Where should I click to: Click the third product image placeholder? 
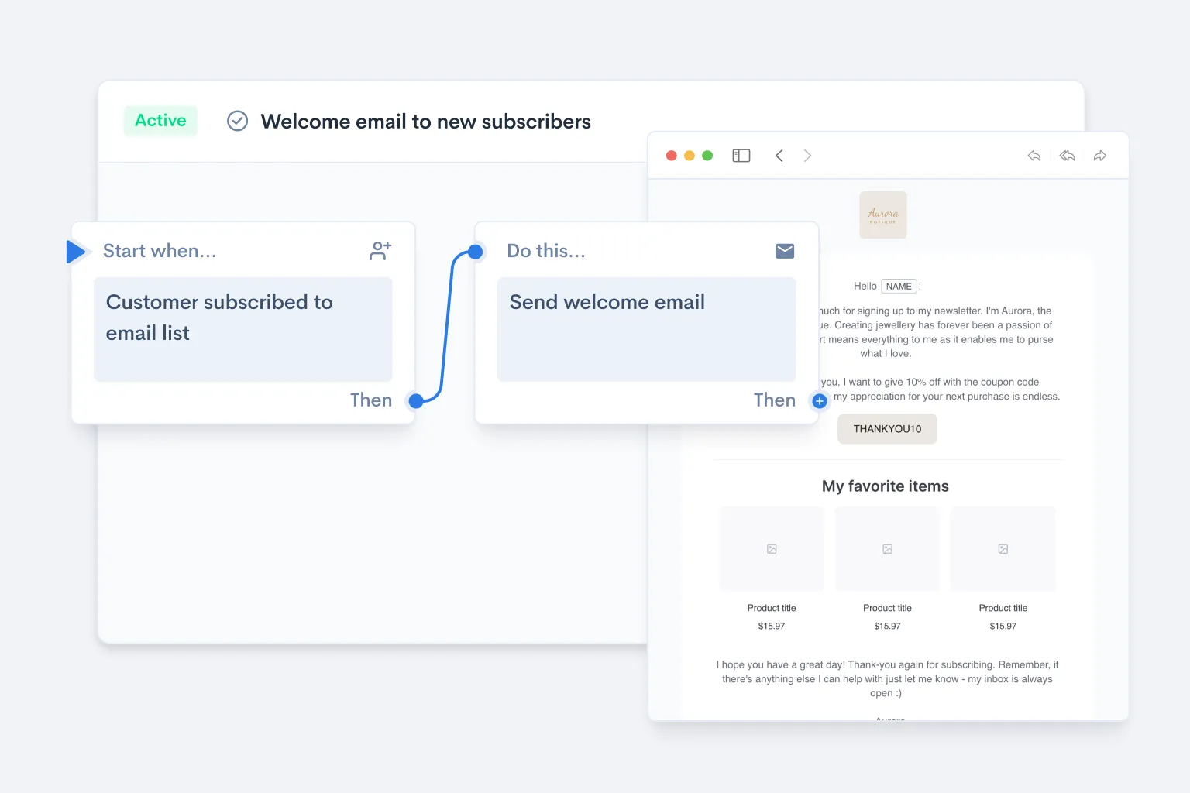click(x=1003, y=549)
